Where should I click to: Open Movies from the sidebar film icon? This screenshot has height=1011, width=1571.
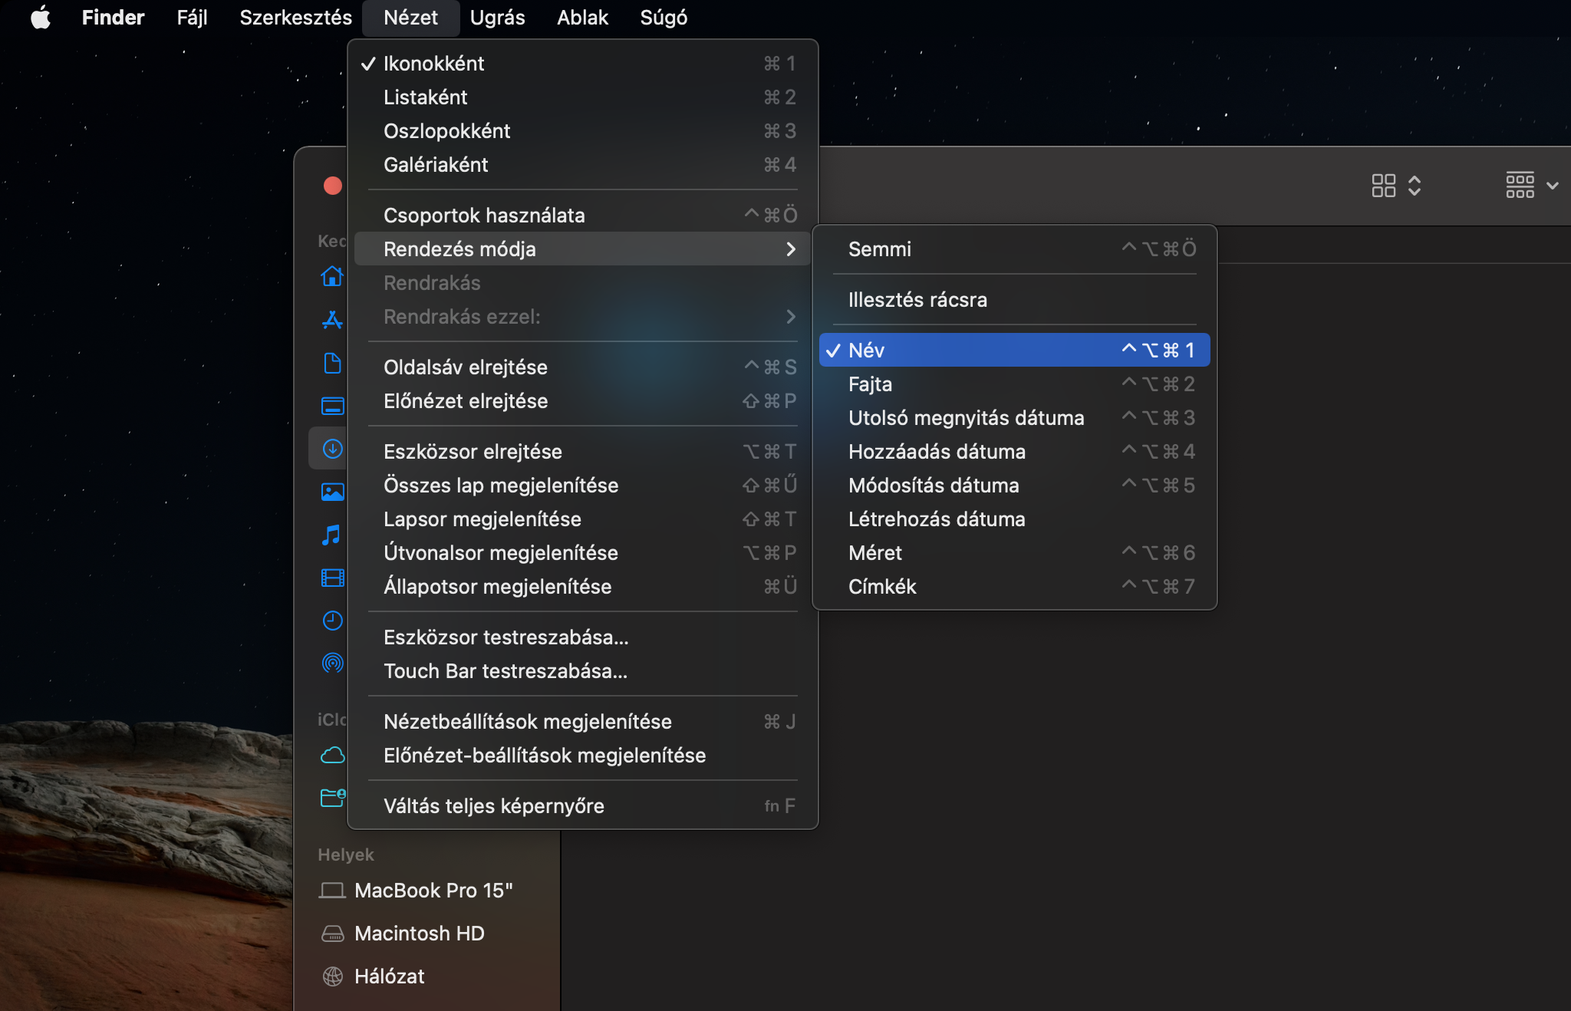(x=332, y=578)
